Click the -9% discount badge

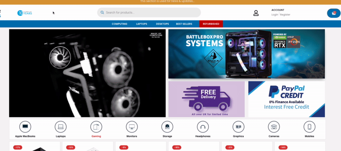click(124, 148)
